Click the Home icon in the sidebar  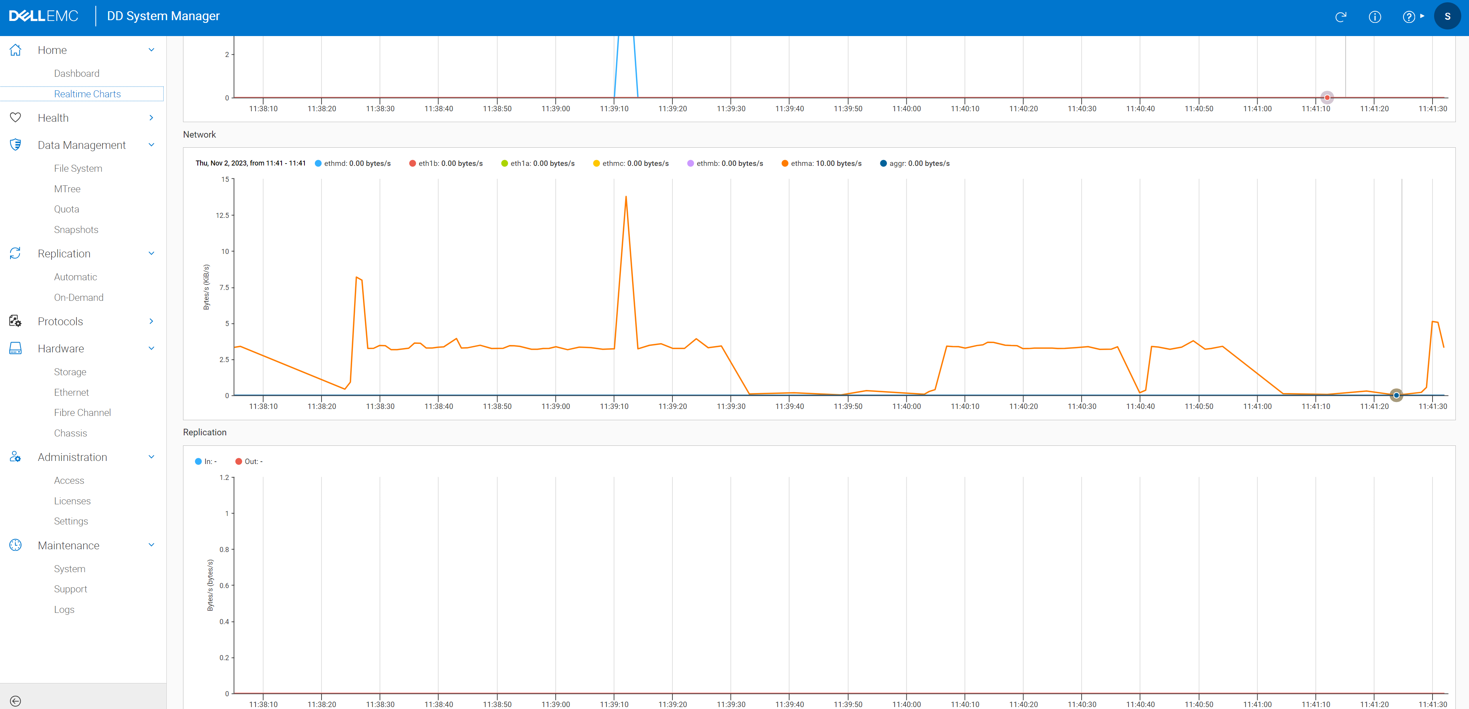(x=16, y=50)
